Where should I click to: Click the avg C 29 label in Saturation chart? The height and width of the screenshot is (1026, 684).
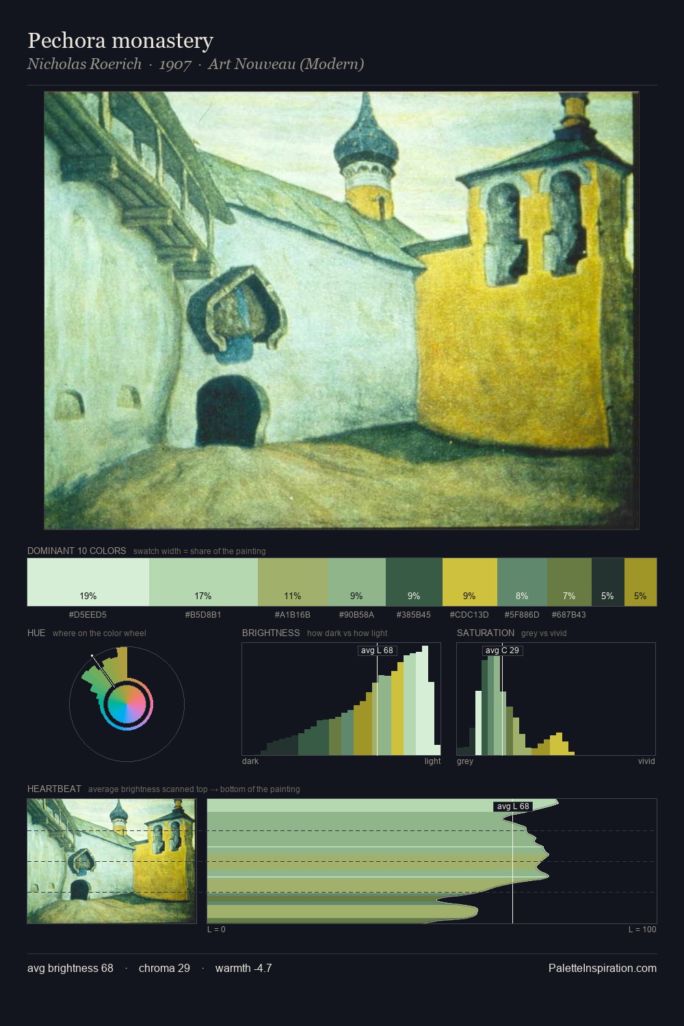502,650
